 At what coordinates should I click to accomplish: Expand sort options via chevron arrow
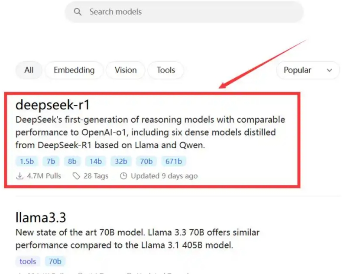(330, 70)
